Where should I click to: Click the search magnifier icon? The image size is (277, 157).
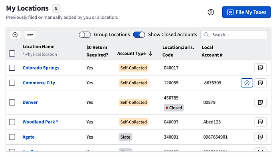(206, 35)
